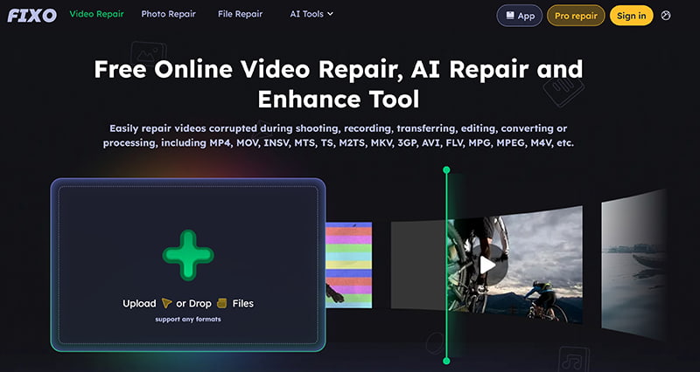The image size is (700, 372).
Task: Click the App button
Action: pos(520,16)
